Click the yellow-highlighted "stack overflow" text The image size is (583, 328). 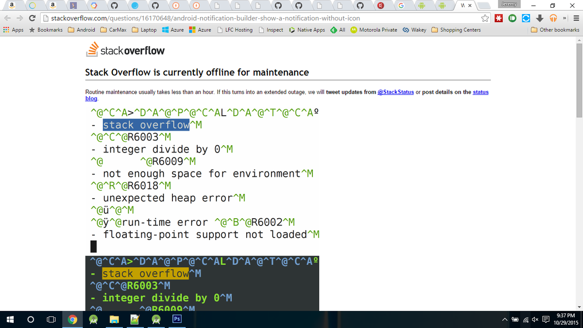(145, 274)
